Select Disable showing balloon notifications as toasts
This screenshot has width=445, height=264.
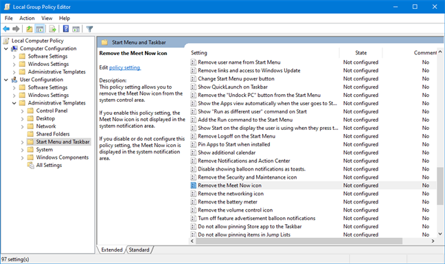252,169
